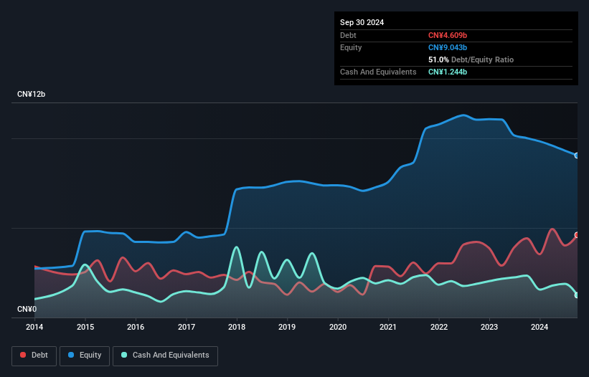Viewport: 589px width, 377px height.
Task: Click the Sep 30 2024 tooltip date
Action: tap(362, 22)
